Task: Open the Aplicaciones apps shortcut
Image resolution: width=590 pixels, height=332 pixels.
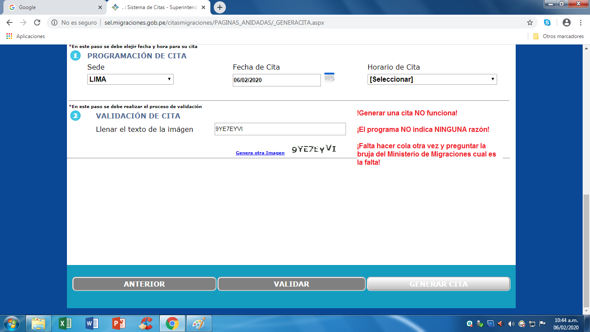Action: (26, 36)
